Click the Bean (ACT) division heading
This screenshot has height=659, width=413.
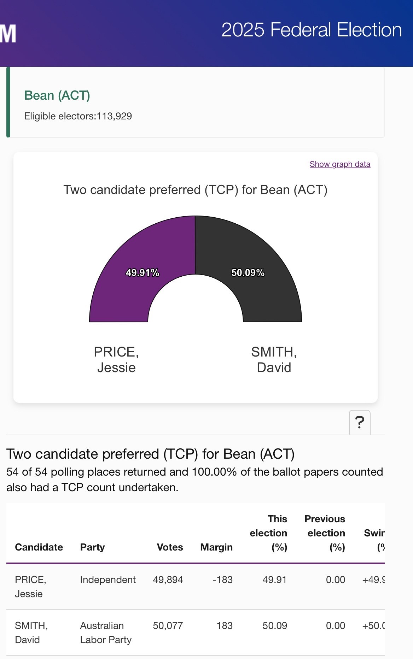point(57,95)
